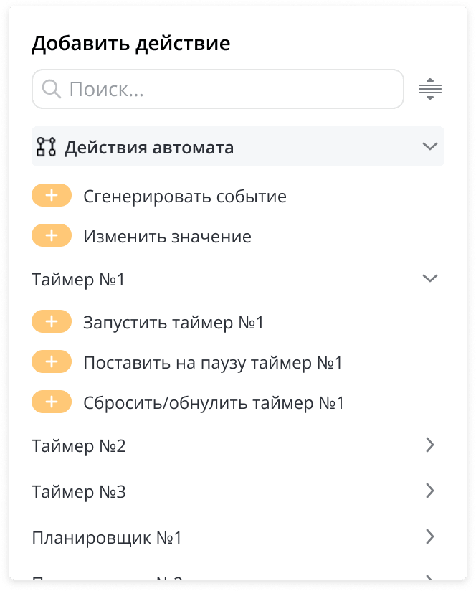Collapse the Таймер №1 group chevron

[x=429, y=278]
